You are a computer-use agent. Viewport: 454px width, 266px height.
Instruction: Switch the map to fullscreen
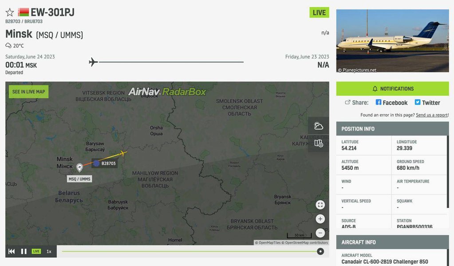320,205
